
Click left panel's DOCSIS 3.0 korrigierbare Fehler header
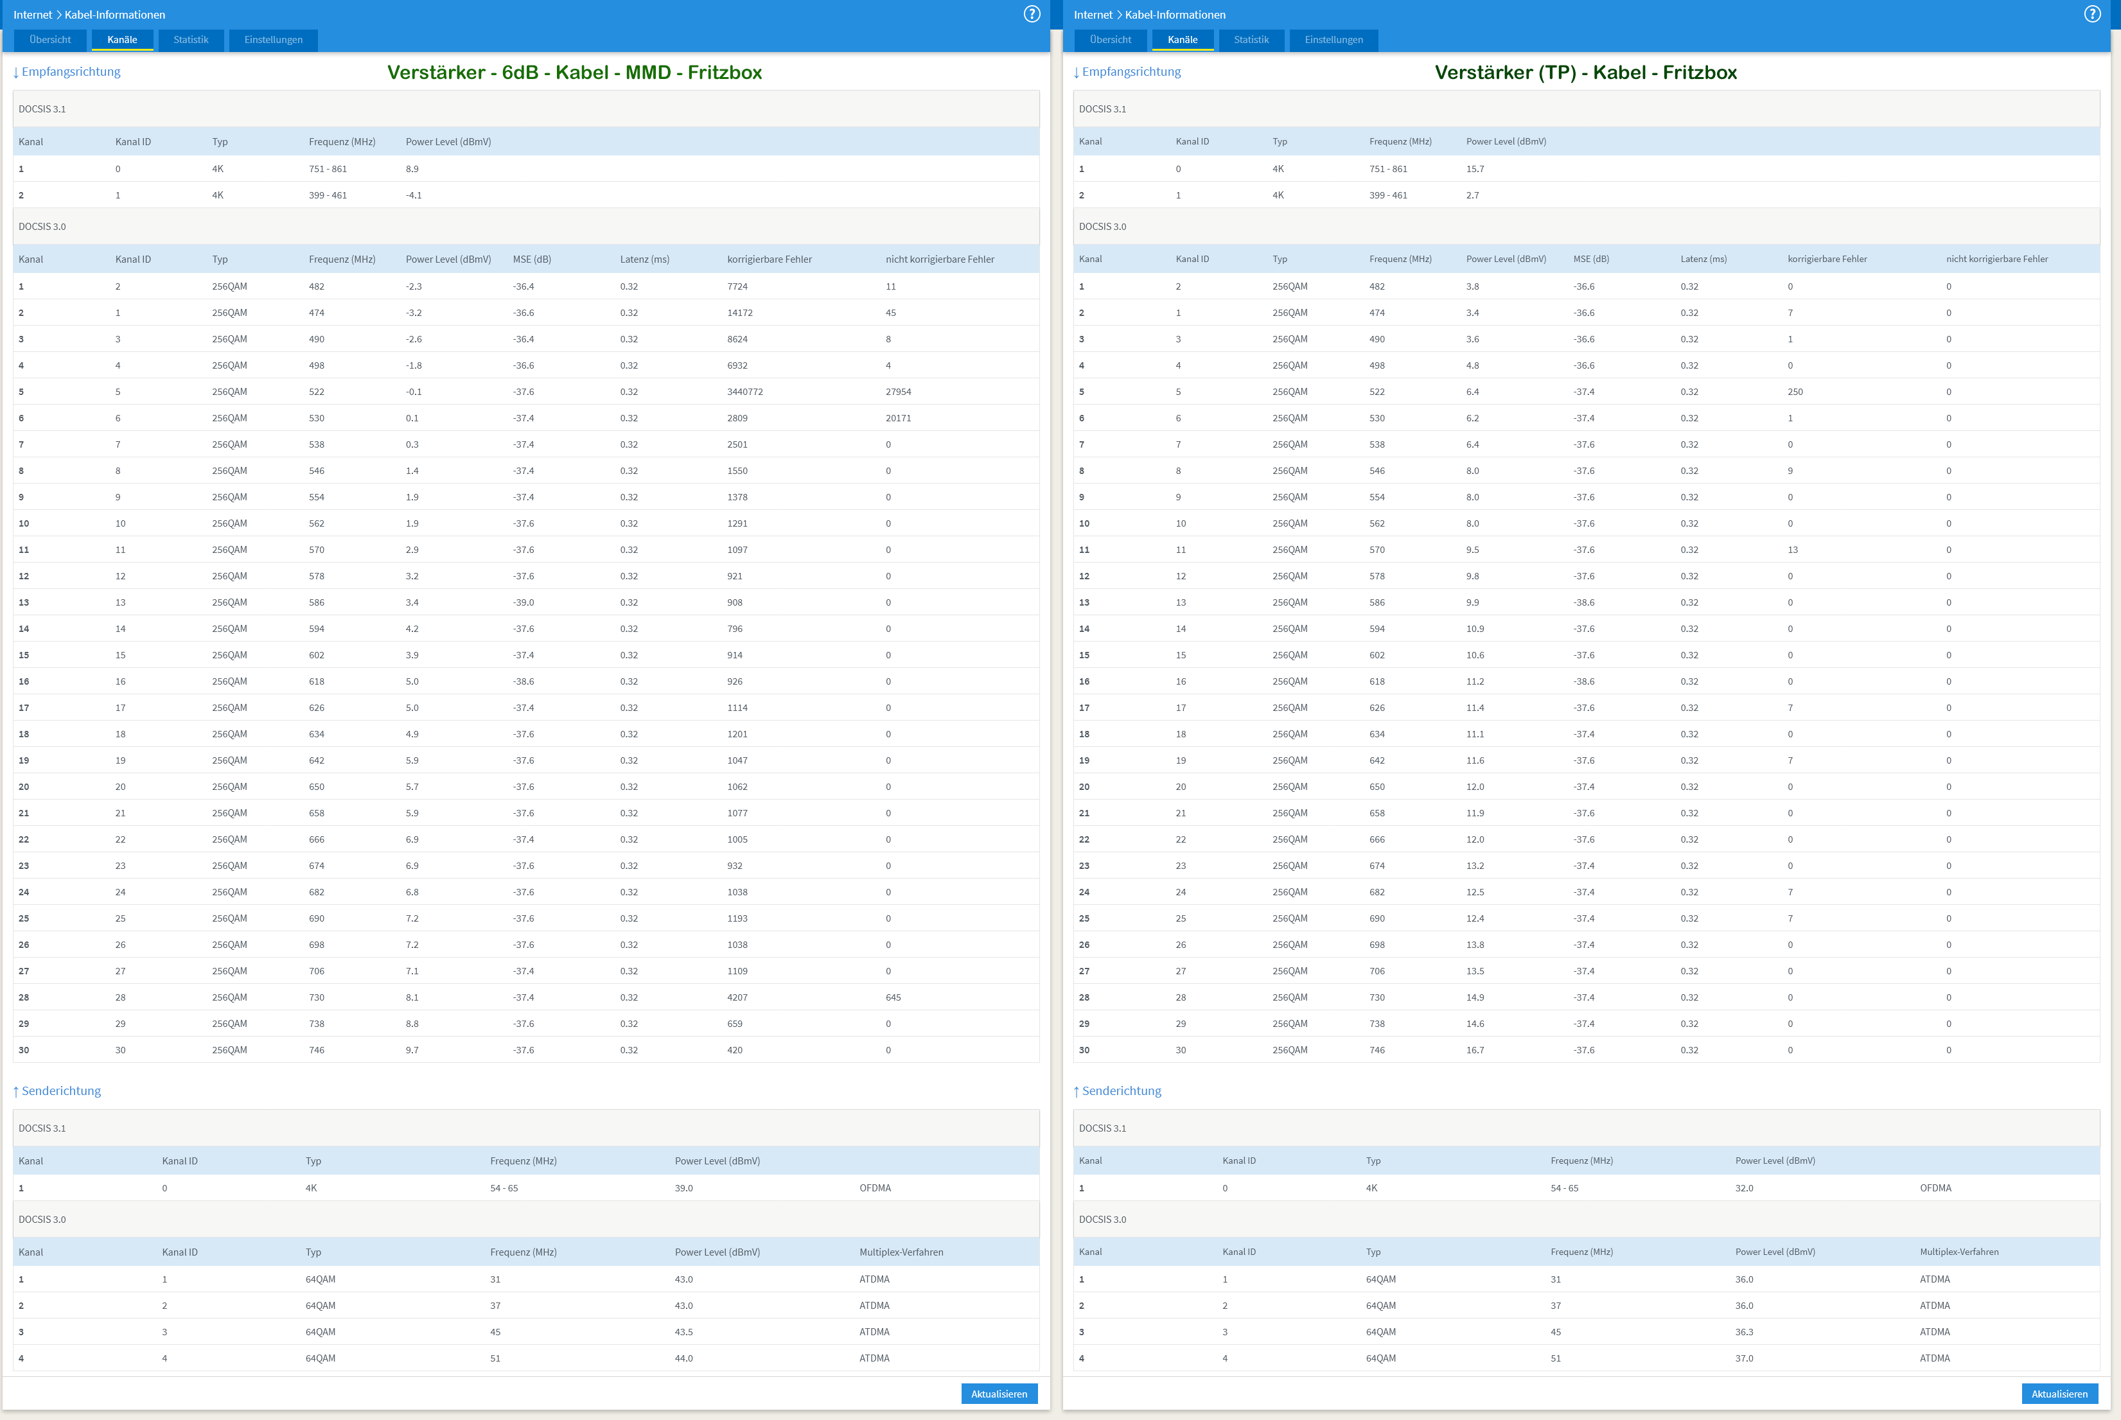(x=769, y=259)
